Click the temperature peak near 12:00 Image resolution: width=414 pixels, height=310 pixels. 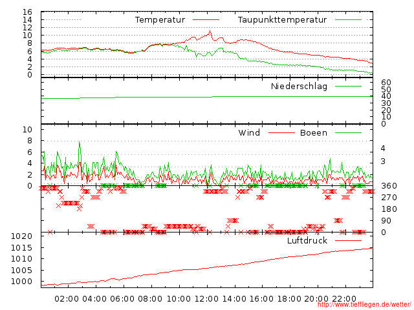(x=210, y=32)
